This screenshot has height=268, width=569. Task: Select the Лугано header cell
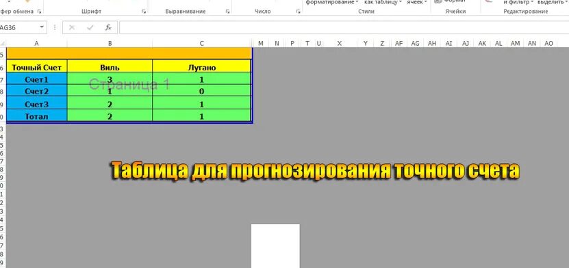pyautogui.click(x=202, y=66)
